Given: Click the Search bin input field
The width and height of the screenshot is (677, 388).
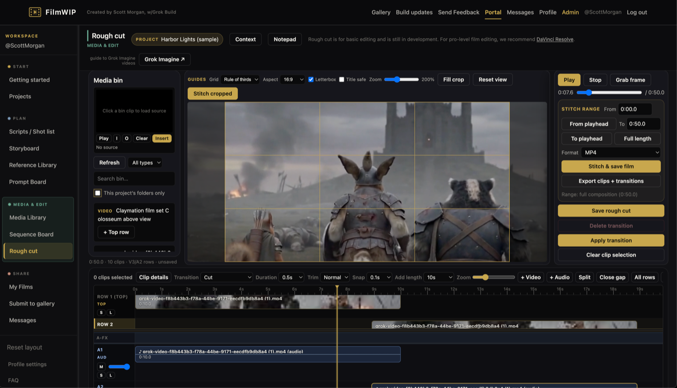Looking at the screenshot, I should tap(134, 178).
